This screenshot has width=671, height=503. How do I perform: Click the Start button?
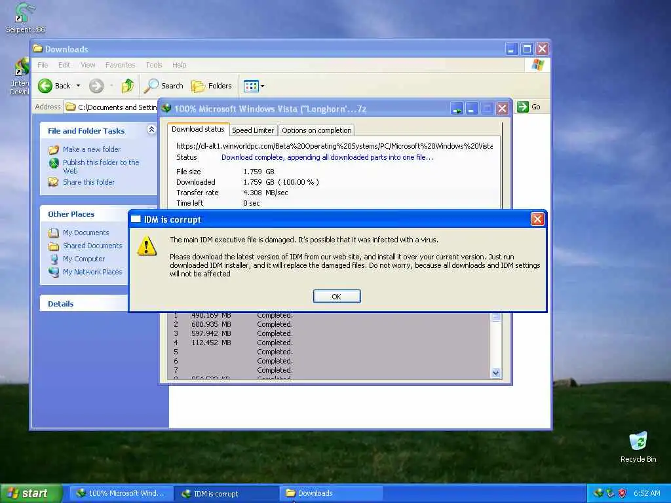tap(31, 494)
